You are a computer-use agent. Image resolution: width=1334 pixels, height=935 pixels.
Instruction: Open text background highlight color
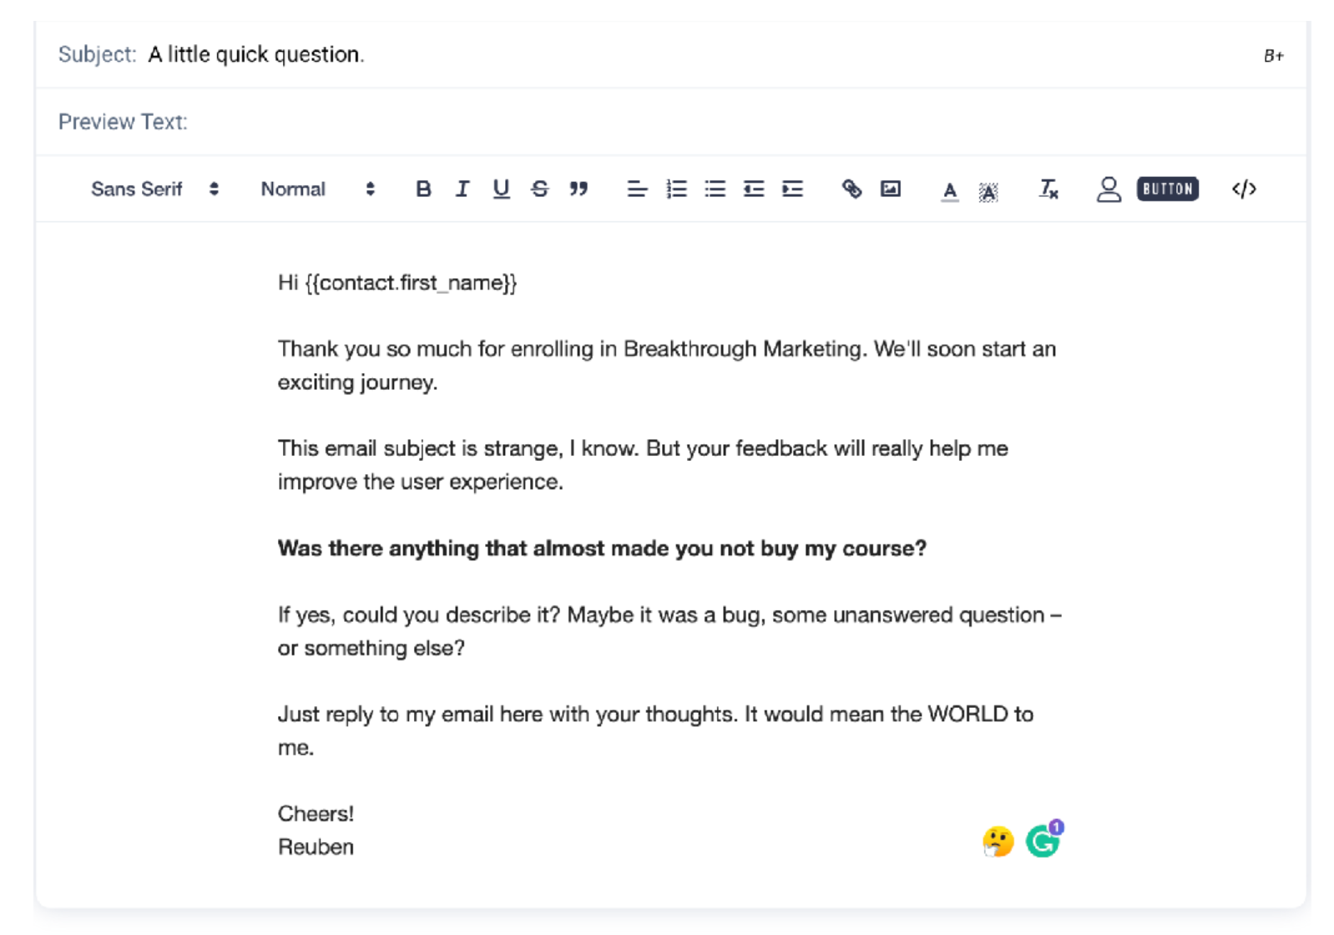(x=988, y=192)
